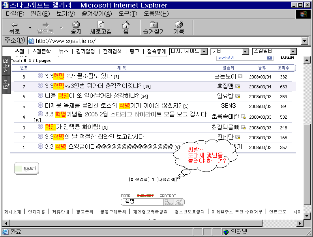This screenshot has width=313, height=237.
Task: Click the icon beside author 진네만
Action: click(238, 137)
